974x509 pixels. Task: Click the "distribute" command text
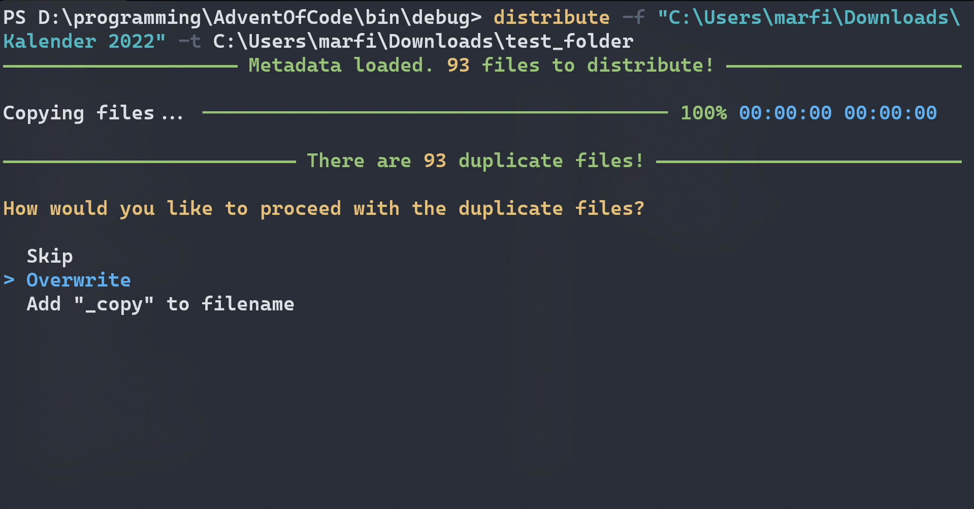pos(551,18)
